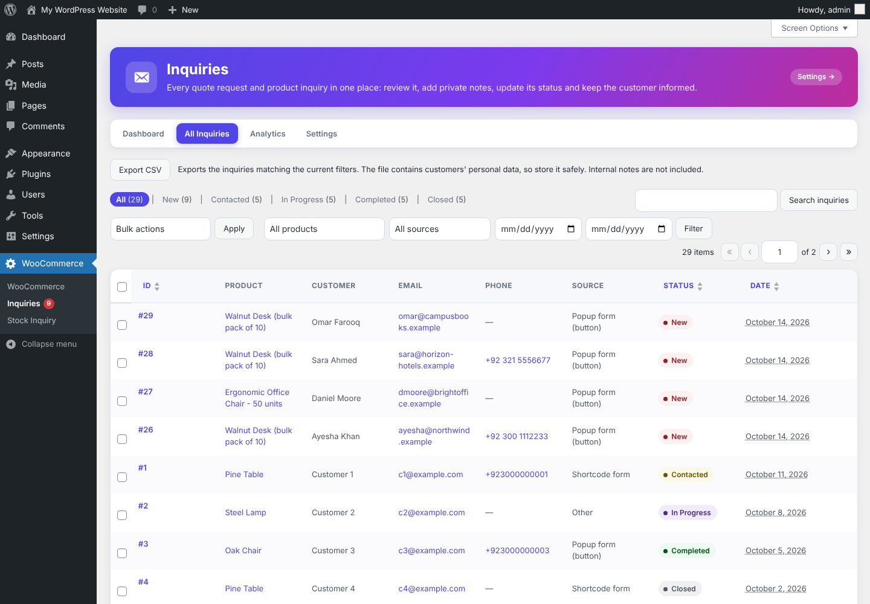Click the Plugins icon in sidebar
870x604 pixels.
(x=11, y=174)
